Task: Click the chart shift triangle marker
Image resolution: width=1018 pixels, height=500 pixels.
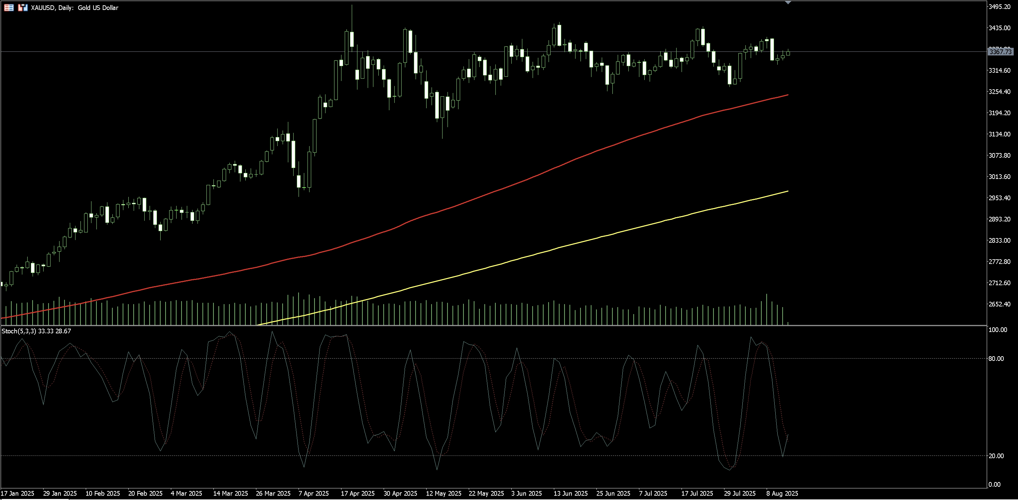Action: (x=788, y=3)
